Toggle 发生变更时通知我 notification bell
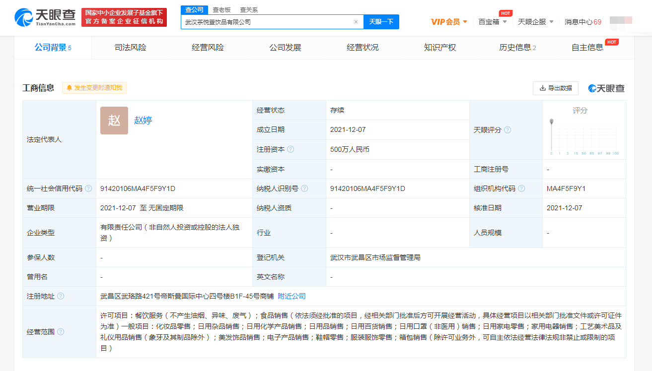This screenshot has height=371, width=652. [94, 88]
